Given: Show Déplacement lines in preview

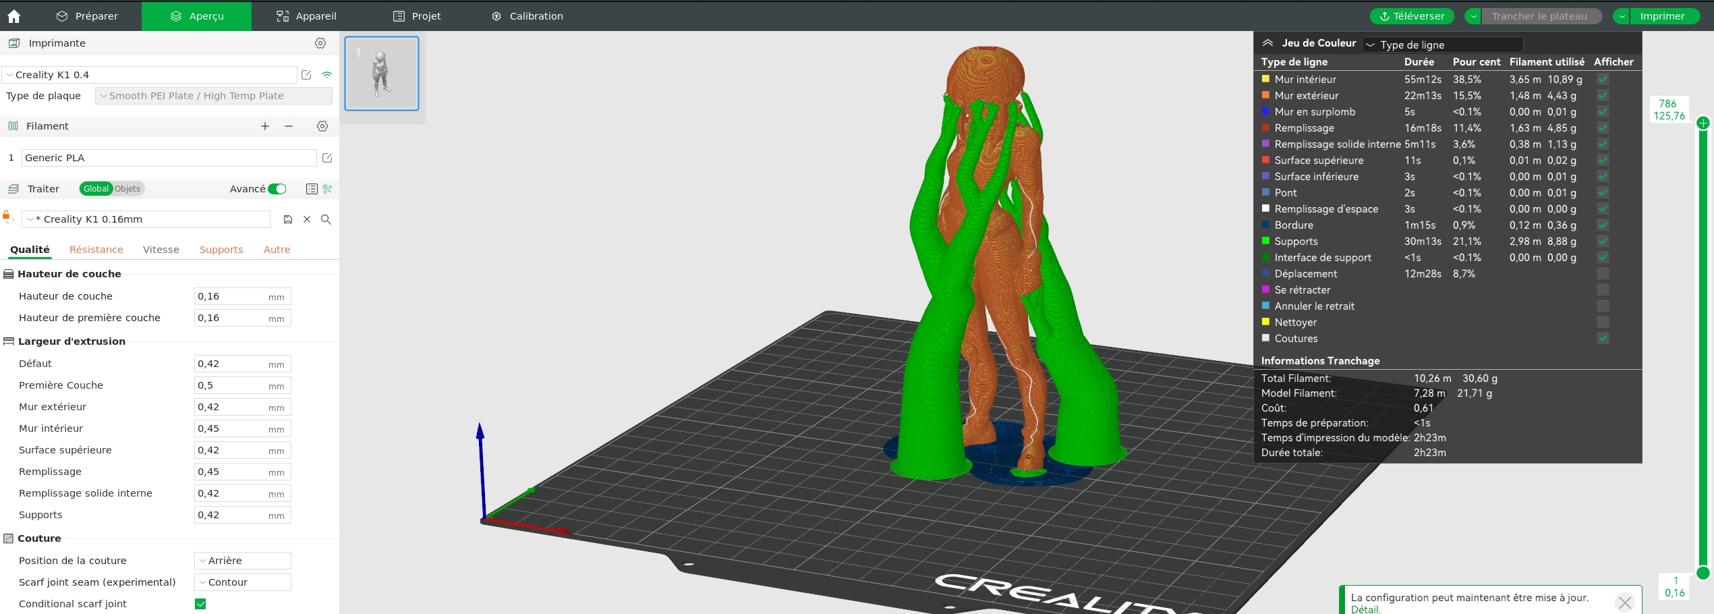Looking at the screenshot, I should pyautogui.click(x=1603, y=274).
